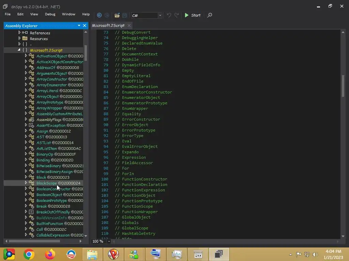Viewport: 349px width, 261px height.
Task: Show hidden system tray icons arrow
Action: pos(290,255)
